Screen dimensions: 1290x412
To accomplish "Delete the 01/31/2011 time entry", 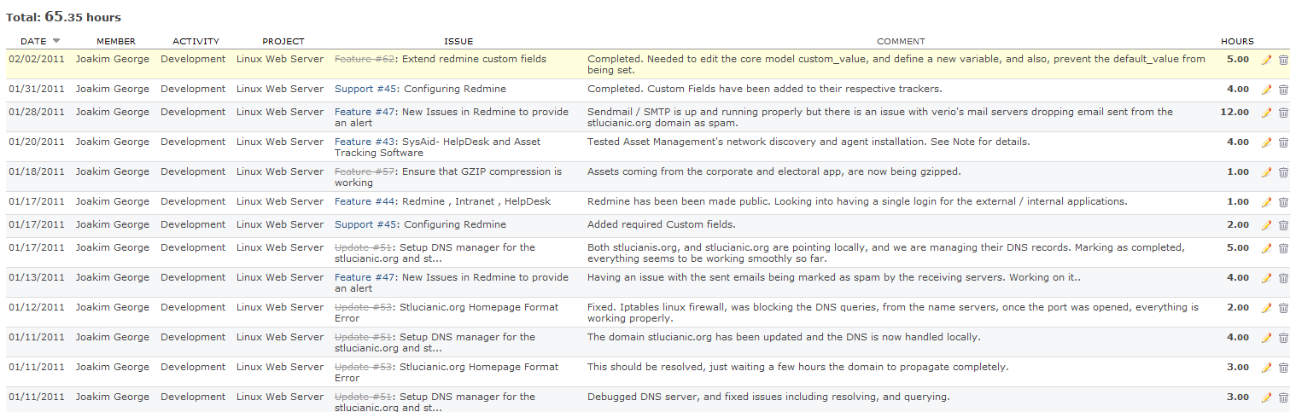I will [1283, 90].
